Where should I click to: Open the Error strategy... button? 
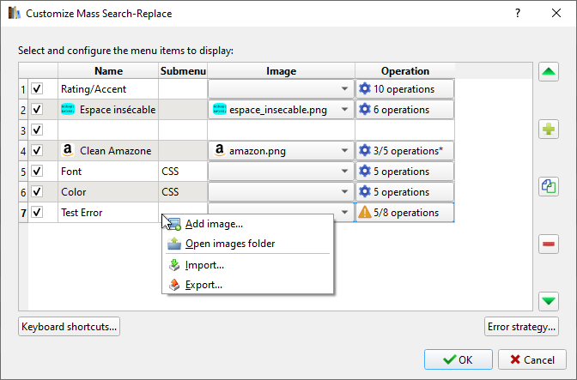click(521, 327)
